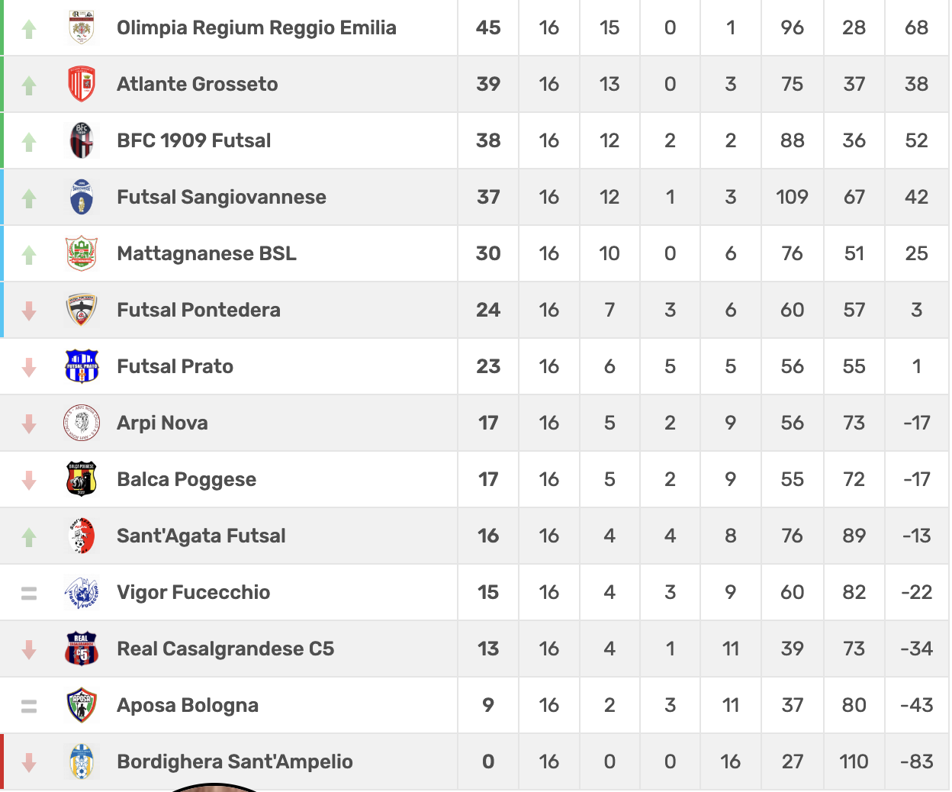Click the Arpi Nova lion logo
This screenshot has width=952, height=792.
click(x=82, y=423)
